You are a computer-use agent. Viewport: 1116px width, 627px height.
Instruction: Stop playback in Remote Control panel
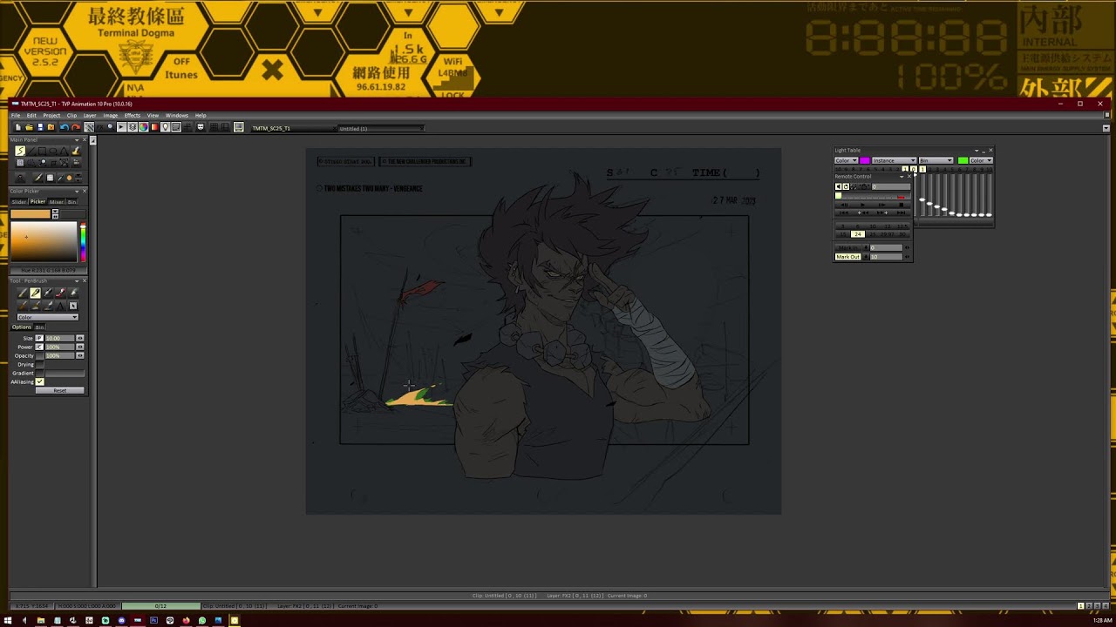[901, 205]
